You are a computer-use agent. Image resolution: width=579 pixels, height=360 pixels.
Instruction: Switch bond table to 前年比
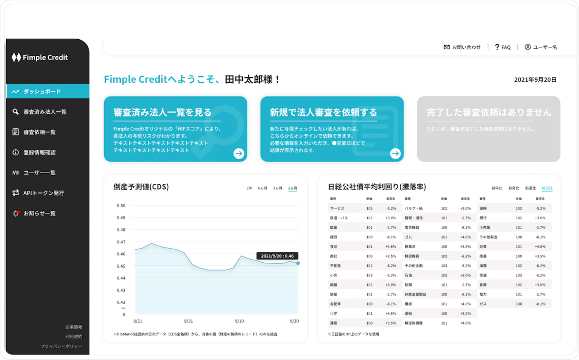coord(497,188)
